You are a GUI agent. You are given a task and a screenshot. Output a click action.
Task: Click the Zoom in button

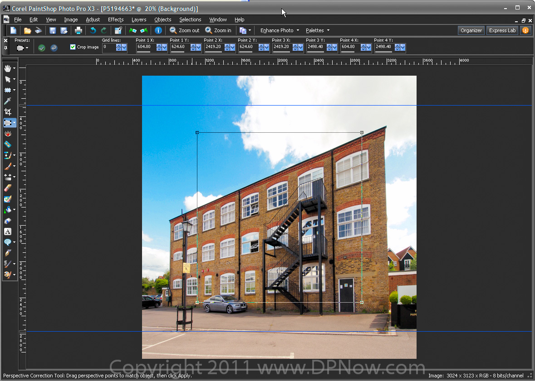[218, 30]
